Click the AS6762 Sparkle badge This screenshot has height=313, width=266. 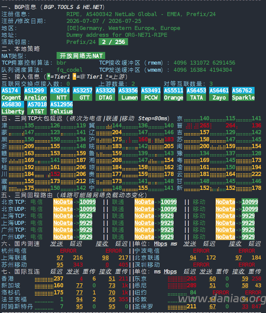(243, 94)
